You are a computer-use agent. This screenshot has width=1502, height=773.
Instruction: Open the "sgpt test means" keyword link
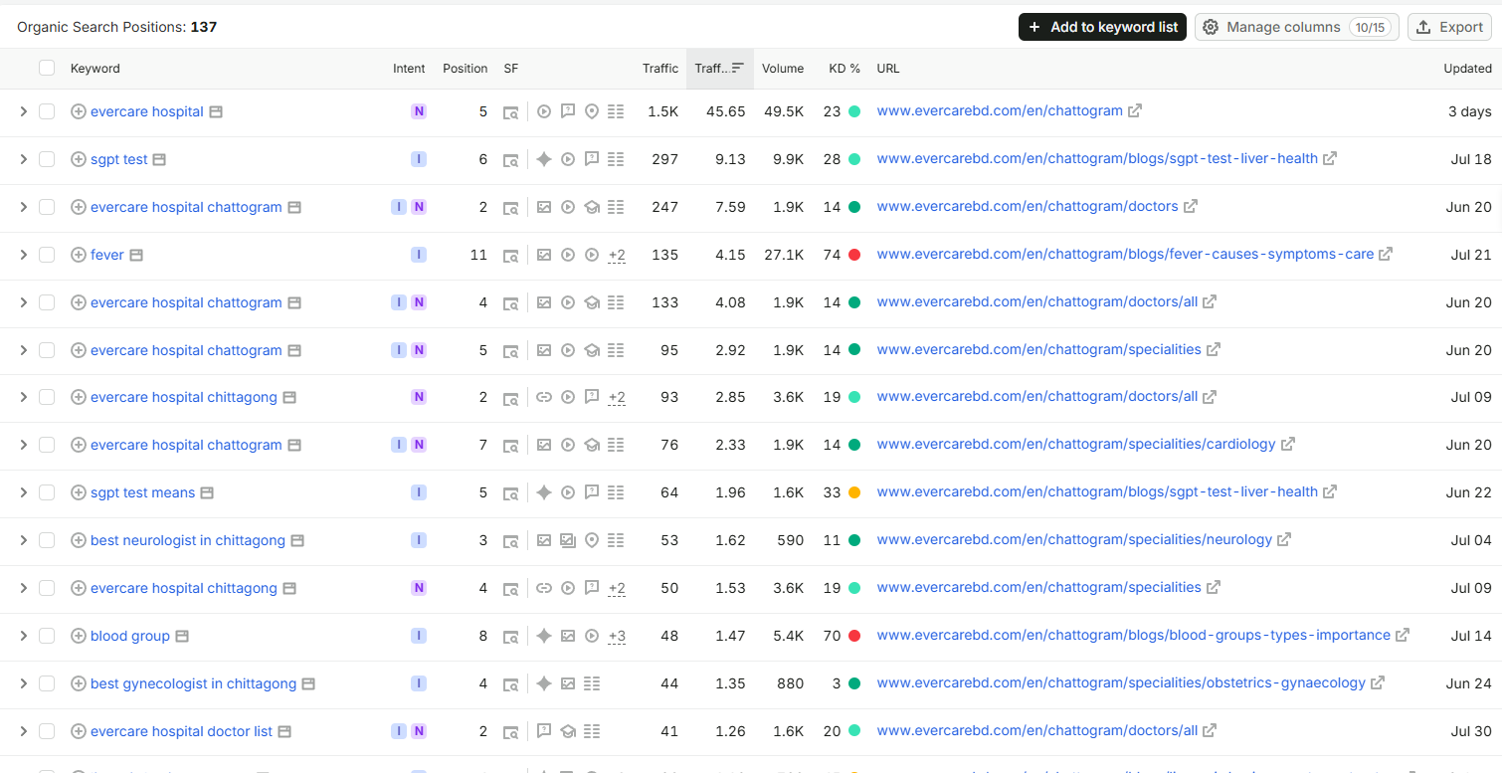click(142, 492)
